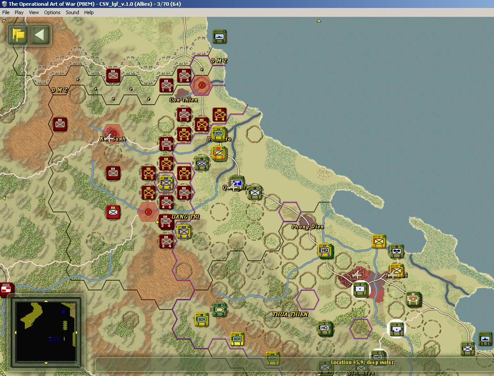This screenshot has height=376, width=494.
Task: Click the red objective hex at Con Thien
Action: coord(202,85)
